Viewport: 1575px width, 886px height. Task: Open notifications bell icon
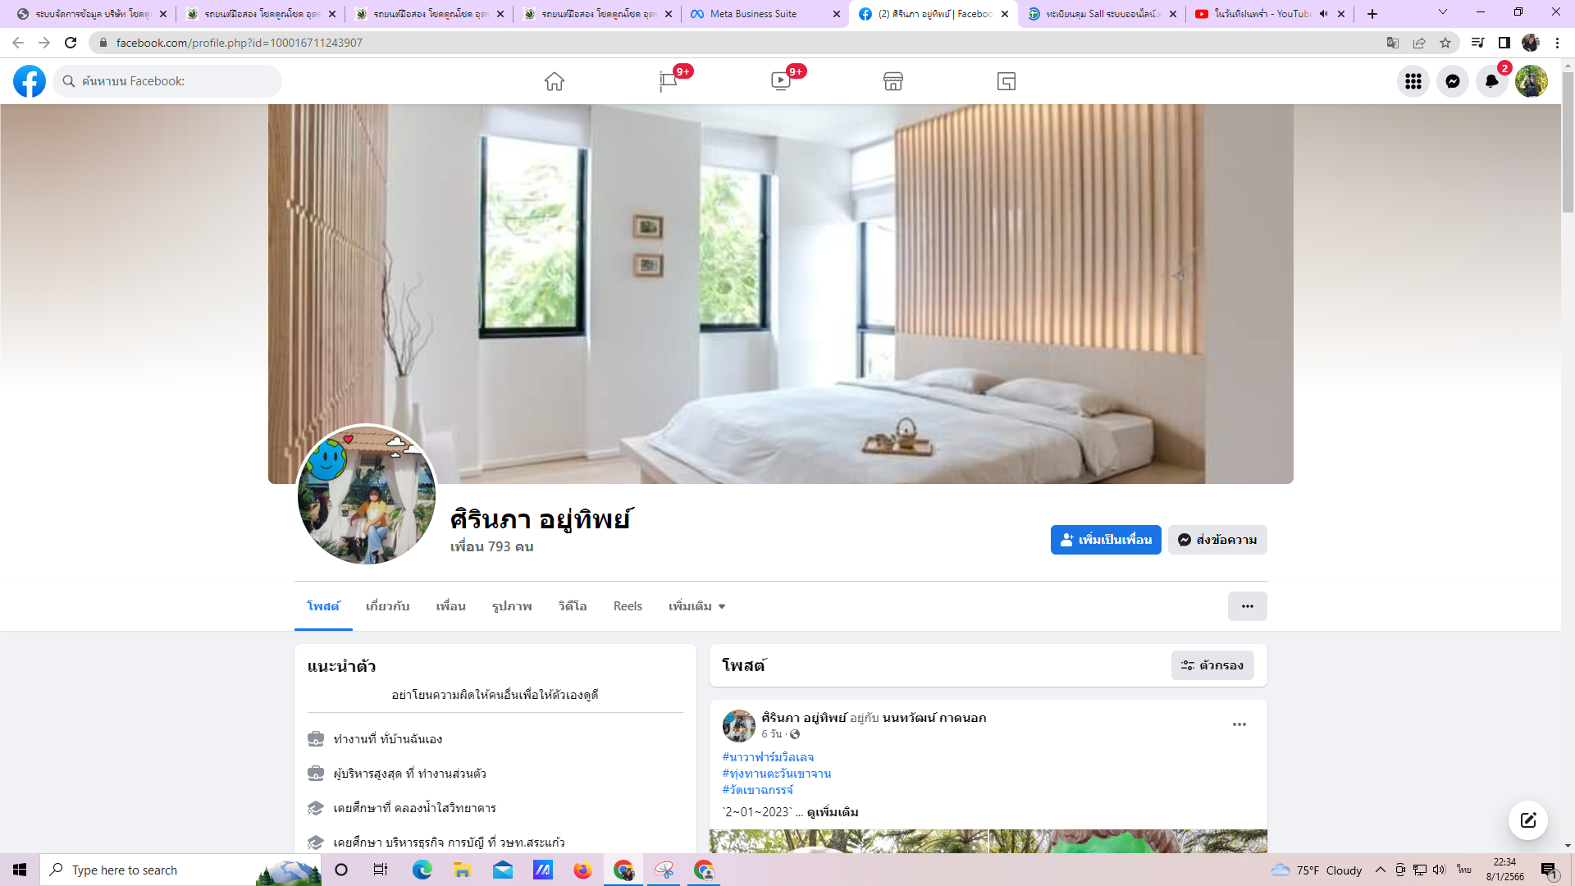point(1491,81)
